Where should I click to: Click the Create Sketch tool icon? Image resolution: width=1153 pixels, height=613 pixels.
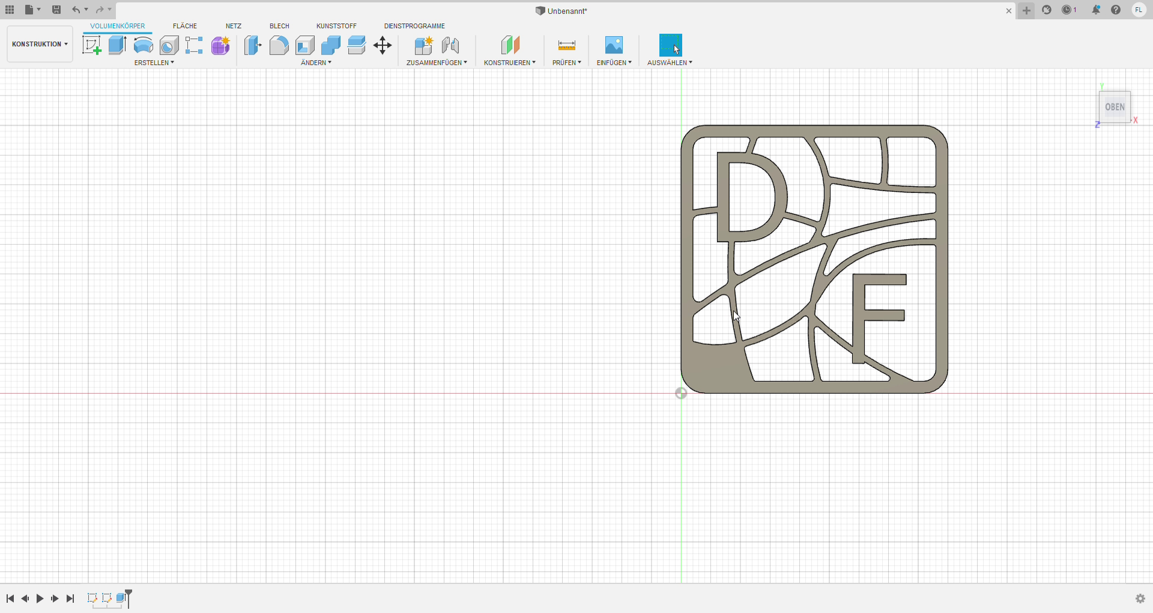(x=91, y=45)
